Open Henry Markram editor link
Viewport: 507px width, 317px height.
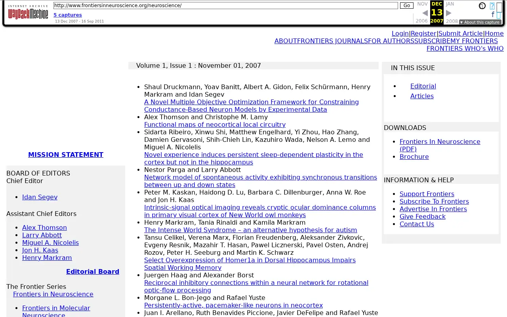click(x=47, y=258)
